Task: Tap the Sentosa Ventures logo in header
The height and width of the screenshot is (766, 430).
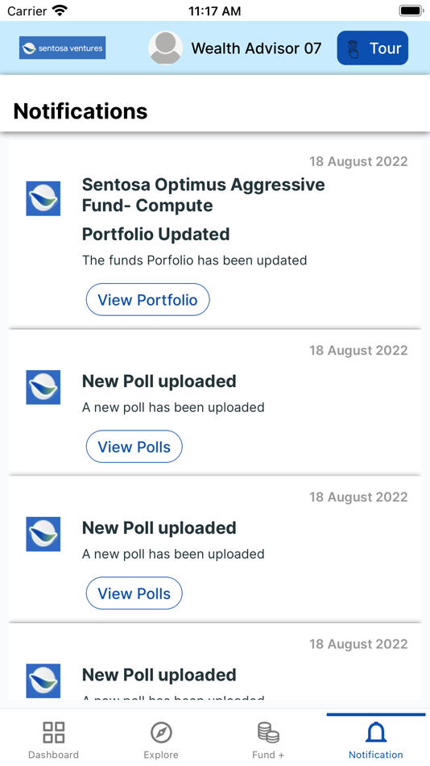Action: point(63,48)
